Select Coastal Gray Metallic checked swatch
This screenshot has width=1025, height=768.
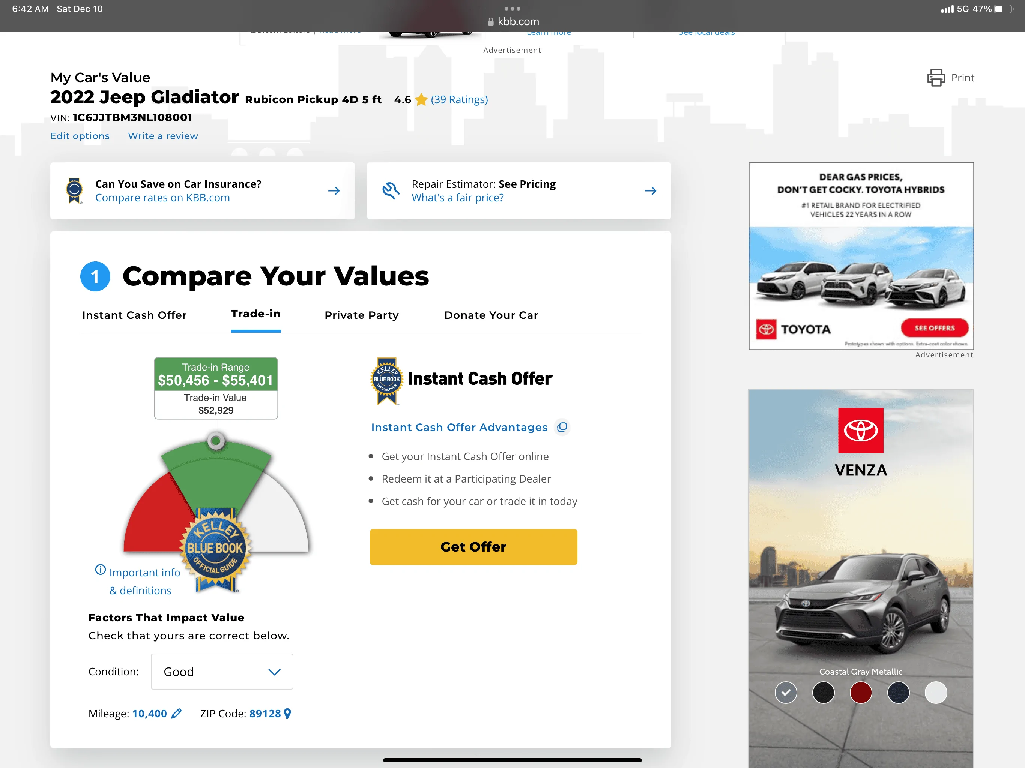click(x=785, y=693)
